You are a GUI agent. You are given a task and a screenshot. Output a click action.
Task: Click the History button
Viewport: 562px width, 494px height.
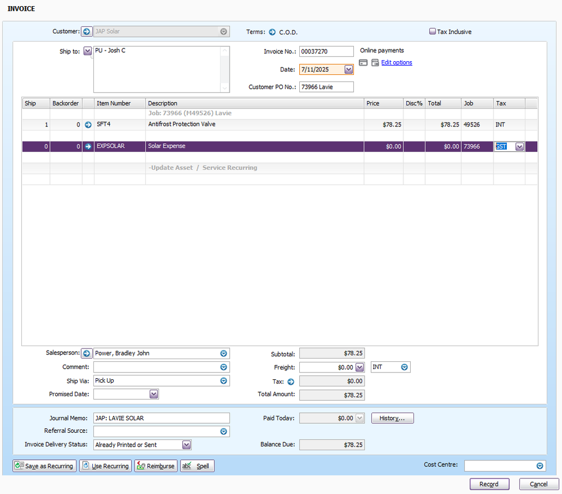392,418
